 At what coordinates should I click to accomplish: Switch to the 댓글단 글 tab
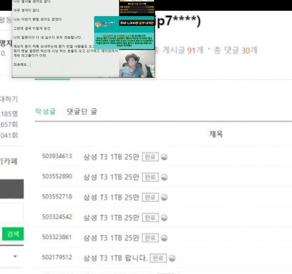point(82,112)
